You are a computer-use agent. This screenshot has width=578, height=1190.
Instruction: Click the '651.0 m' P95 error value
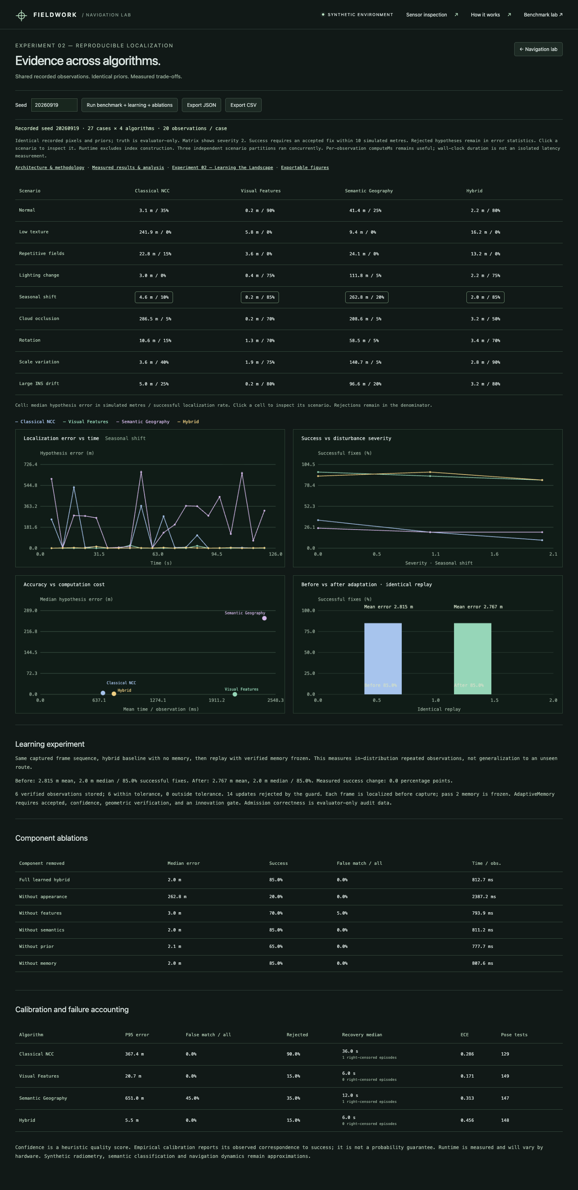(134, 1098)
